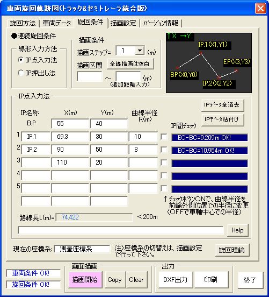
Task: Tick the checkbox on row 3
Action: (164, 162)
